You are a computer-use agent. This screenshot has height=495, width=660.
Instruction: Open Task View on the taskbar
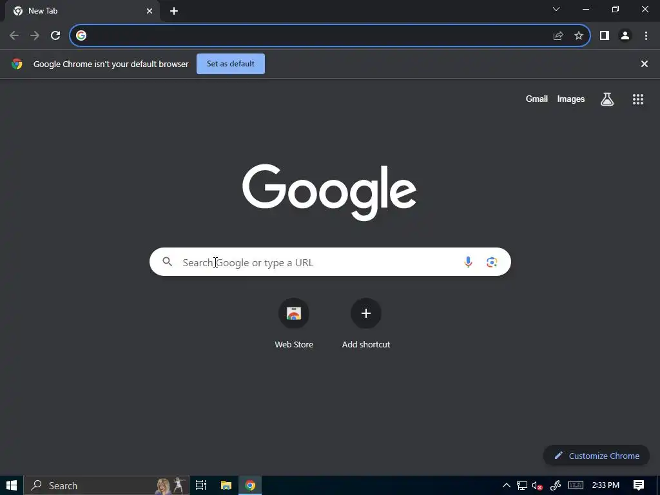201,485
